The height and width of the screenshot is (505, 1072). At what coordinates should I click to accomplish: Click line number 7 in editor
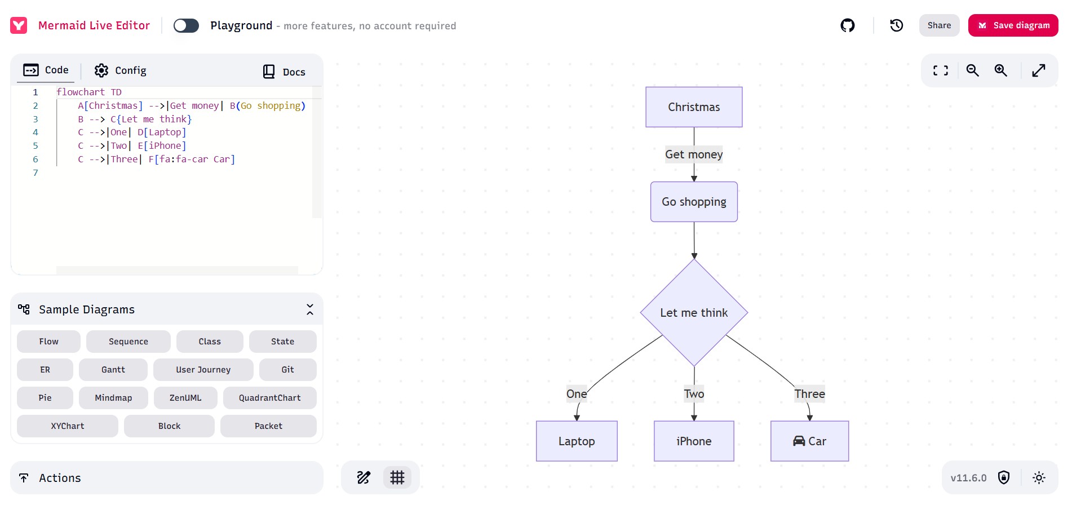[x=36, y=173]
